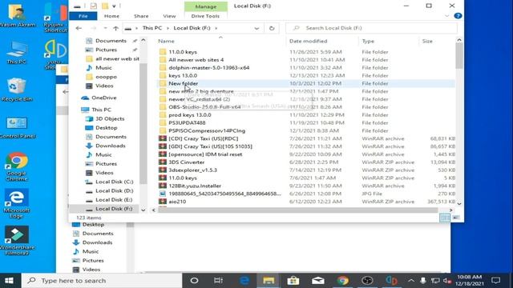Click the Back arrow in Explorer
Image resolution: width=513 pixels, height=288 pixels.
(x=79, y=28)
